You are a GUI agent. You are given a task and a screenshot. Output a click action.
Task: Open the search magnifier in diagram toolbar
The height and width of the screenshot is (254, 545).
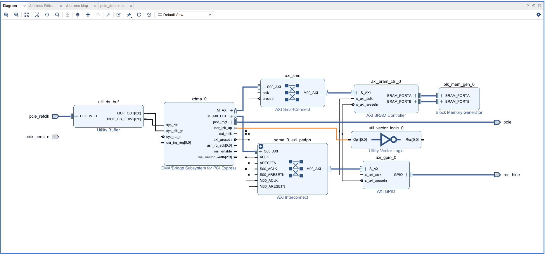tap(57, 15)
